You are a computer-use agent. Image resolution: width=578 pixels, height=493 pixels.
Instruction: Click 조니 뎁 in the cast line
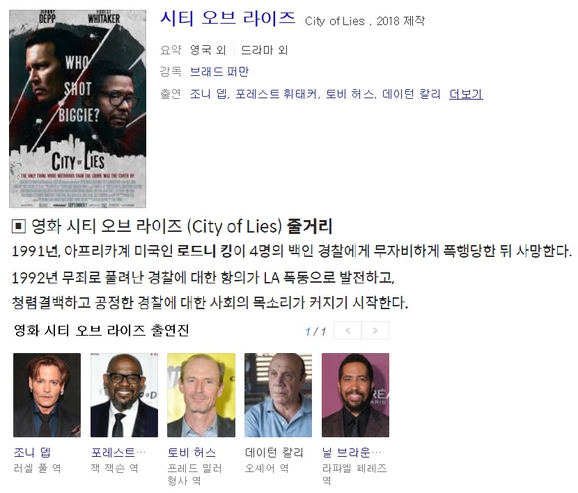pyautogui.click(x=208, y=94)
